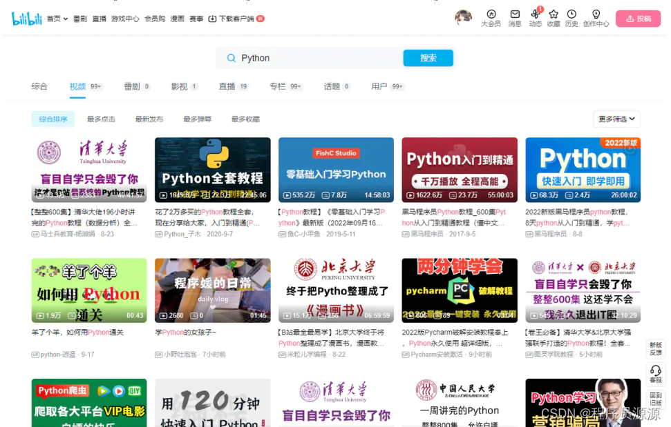Open uploader 鱼C-小甲鱼 link
The image size is (671, 427).
(304, 234)
